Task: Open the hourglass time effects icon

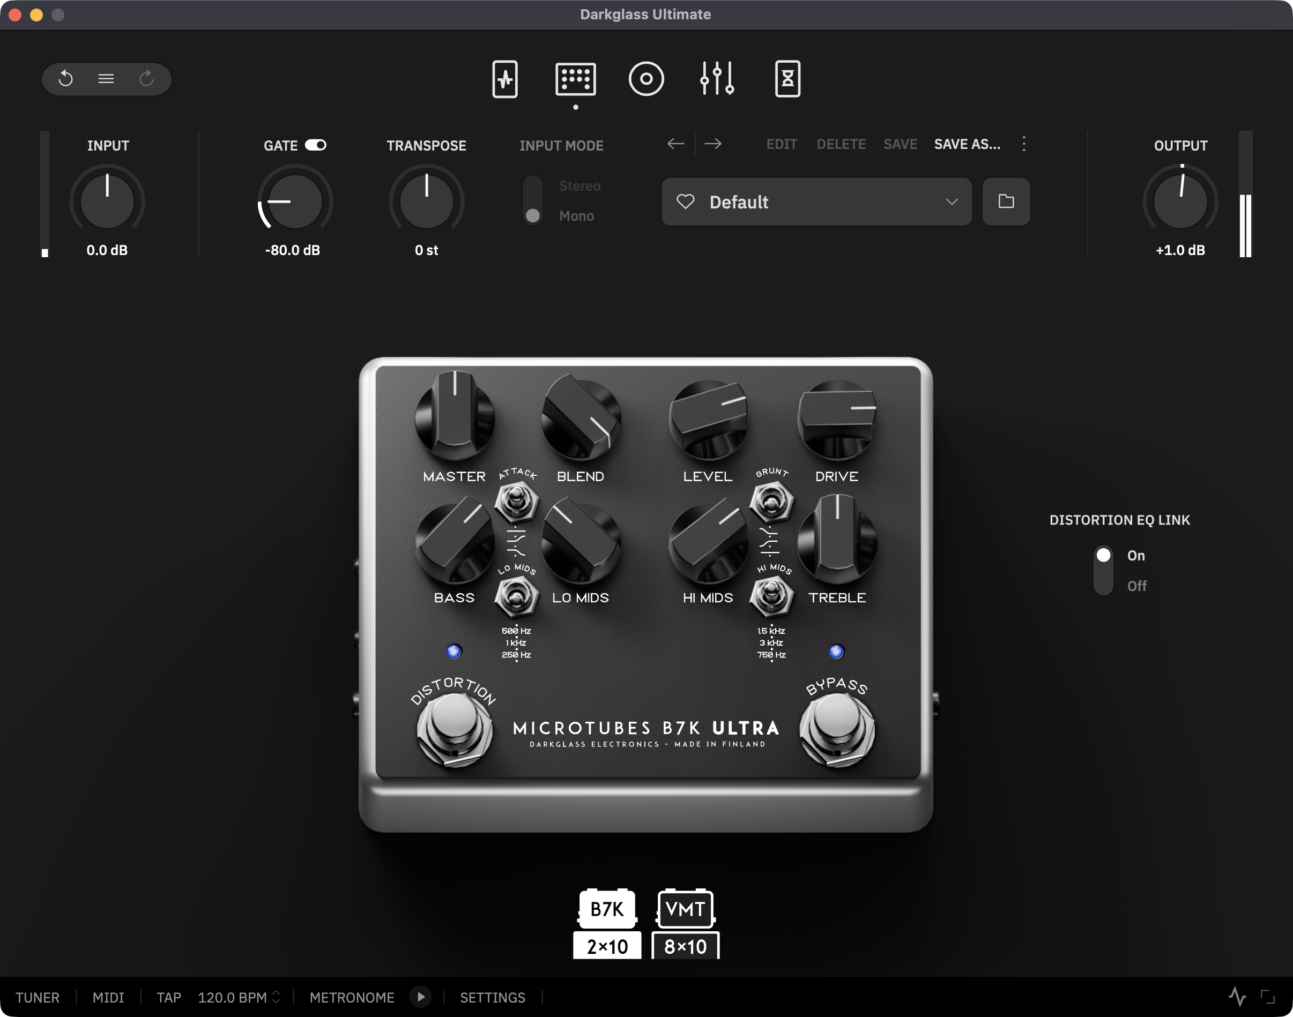Action: [x=787, y=79]
